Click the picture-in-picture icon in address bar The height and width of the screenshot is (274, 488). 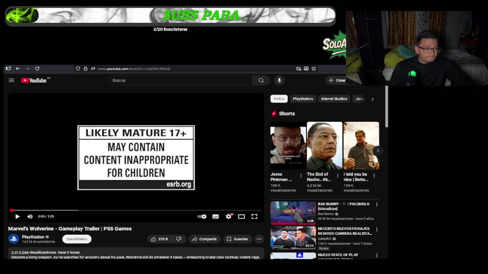(299, 68)
